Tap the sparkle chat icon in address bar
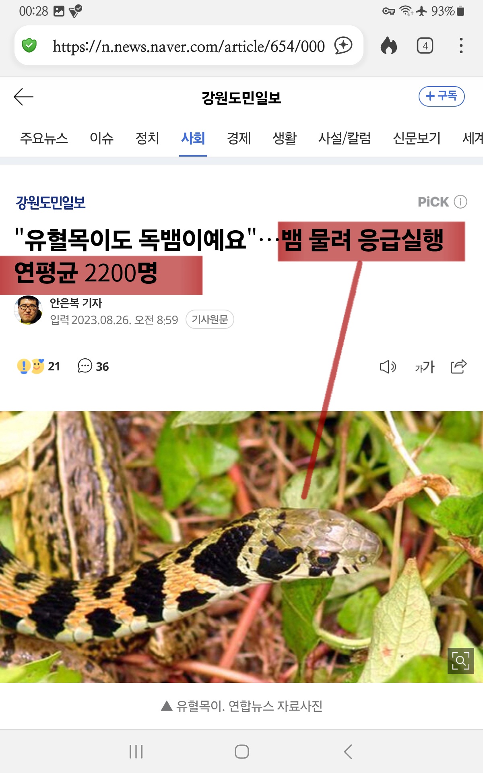 tap(343, 45)
